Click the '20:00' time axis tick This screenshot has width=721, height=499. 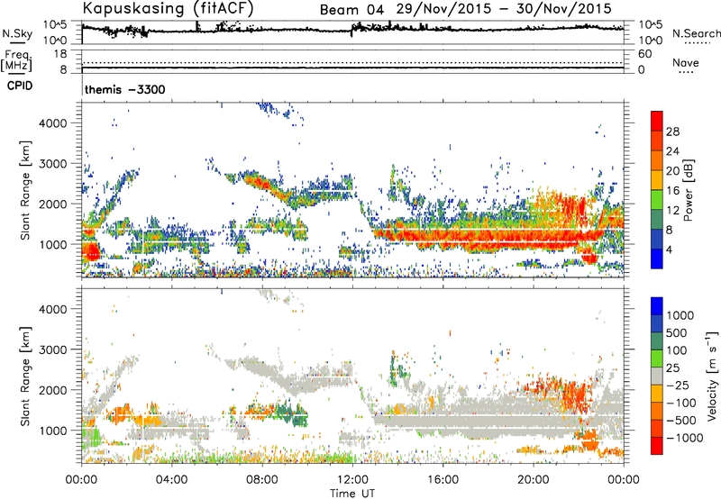[x=533, y=480]
